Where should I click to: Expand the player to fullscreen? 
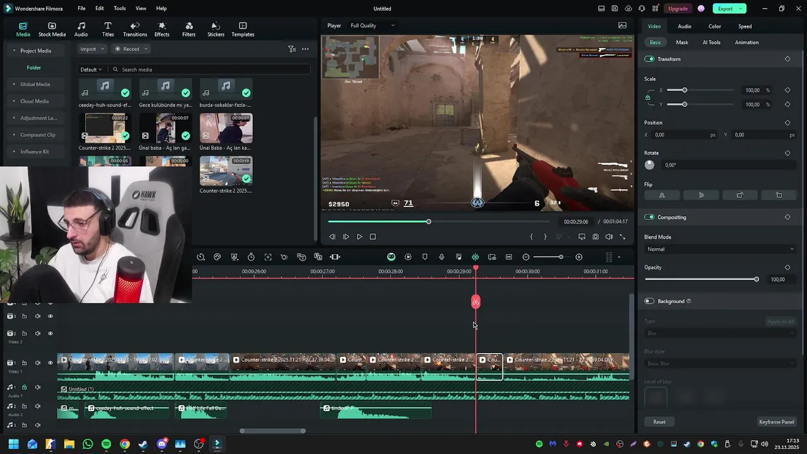click(622, 236)
